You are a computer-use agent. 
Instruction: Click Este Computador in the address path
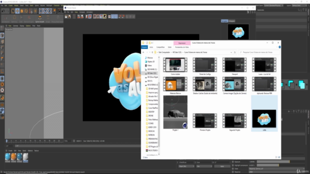(164, 52)
